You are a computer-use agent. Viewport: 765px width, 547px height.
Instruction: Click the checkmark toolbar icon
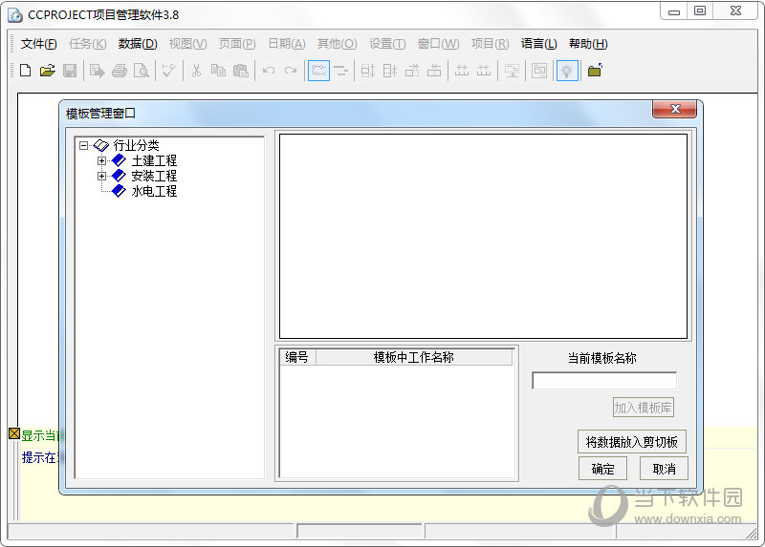[x=169, y=71]
